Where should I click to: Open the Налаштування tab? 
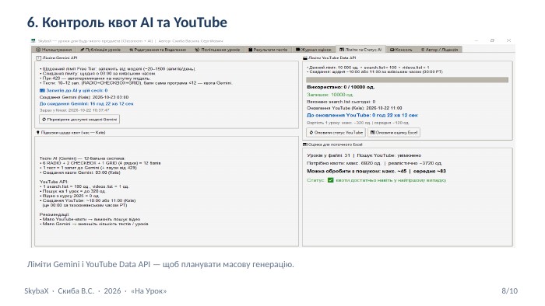point(54,50)
